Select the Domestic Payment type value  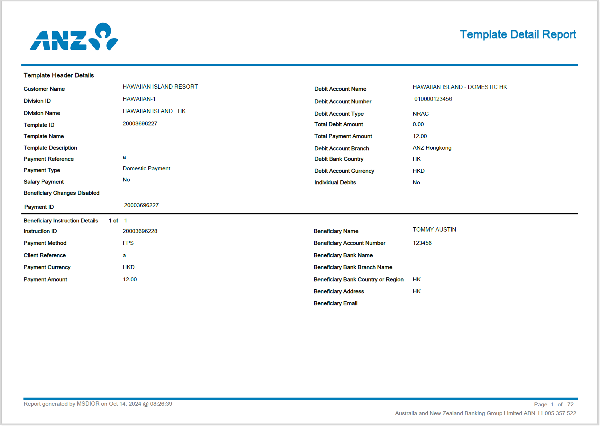point(146,168)
